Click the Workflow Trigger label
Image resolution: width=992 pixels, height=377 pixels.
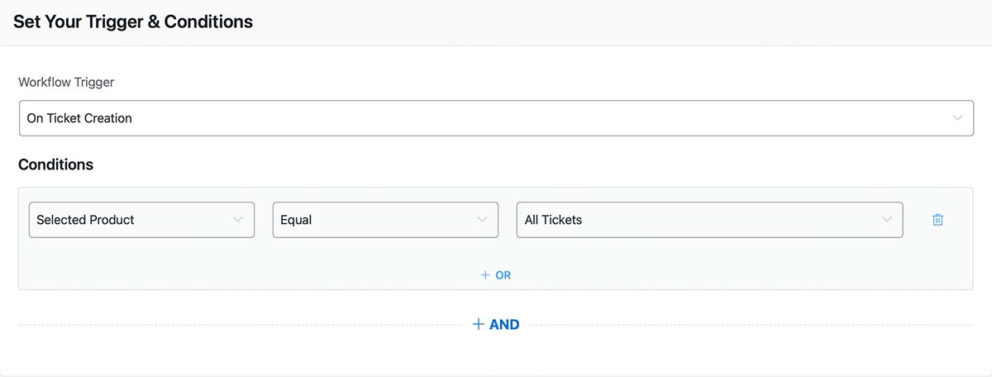(66, 83)
